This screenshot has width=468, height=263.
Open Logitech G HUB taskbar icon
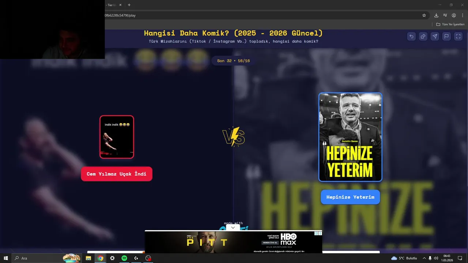[x=136, y=258]
